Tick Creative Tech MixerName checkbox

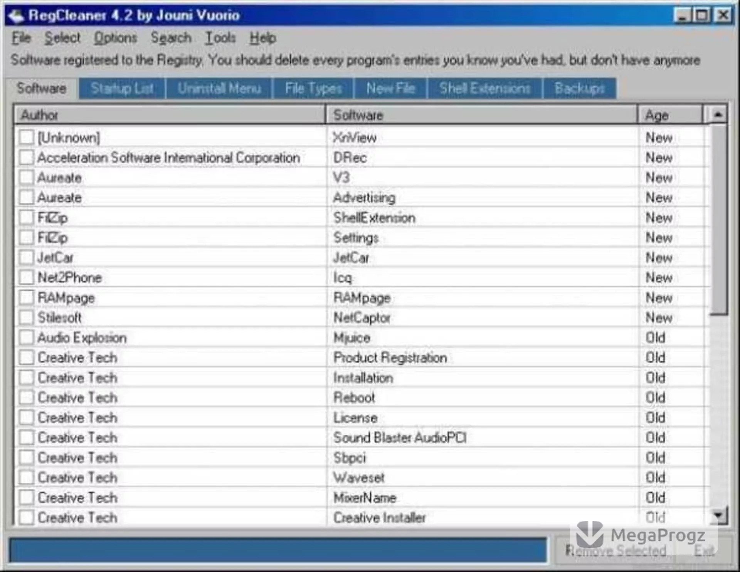pos(26,498)
